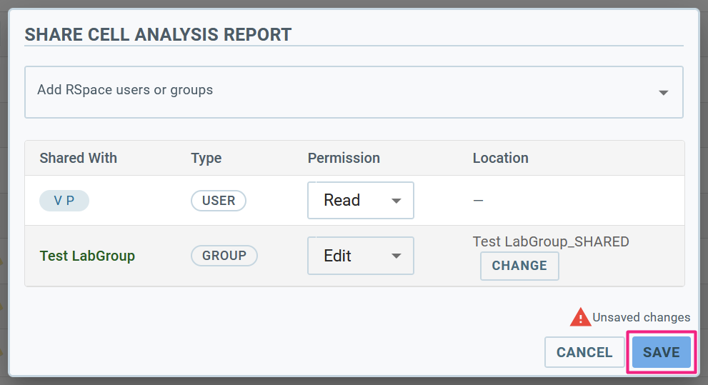This screenshot has height=385, width=708.
Task: Click the USER type badge
Action: 219,201
